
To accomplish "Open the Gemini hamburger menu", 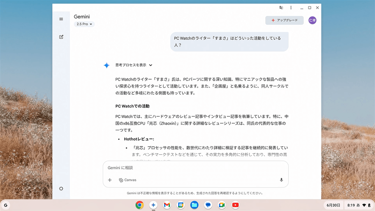I will (x=61, y=19).
